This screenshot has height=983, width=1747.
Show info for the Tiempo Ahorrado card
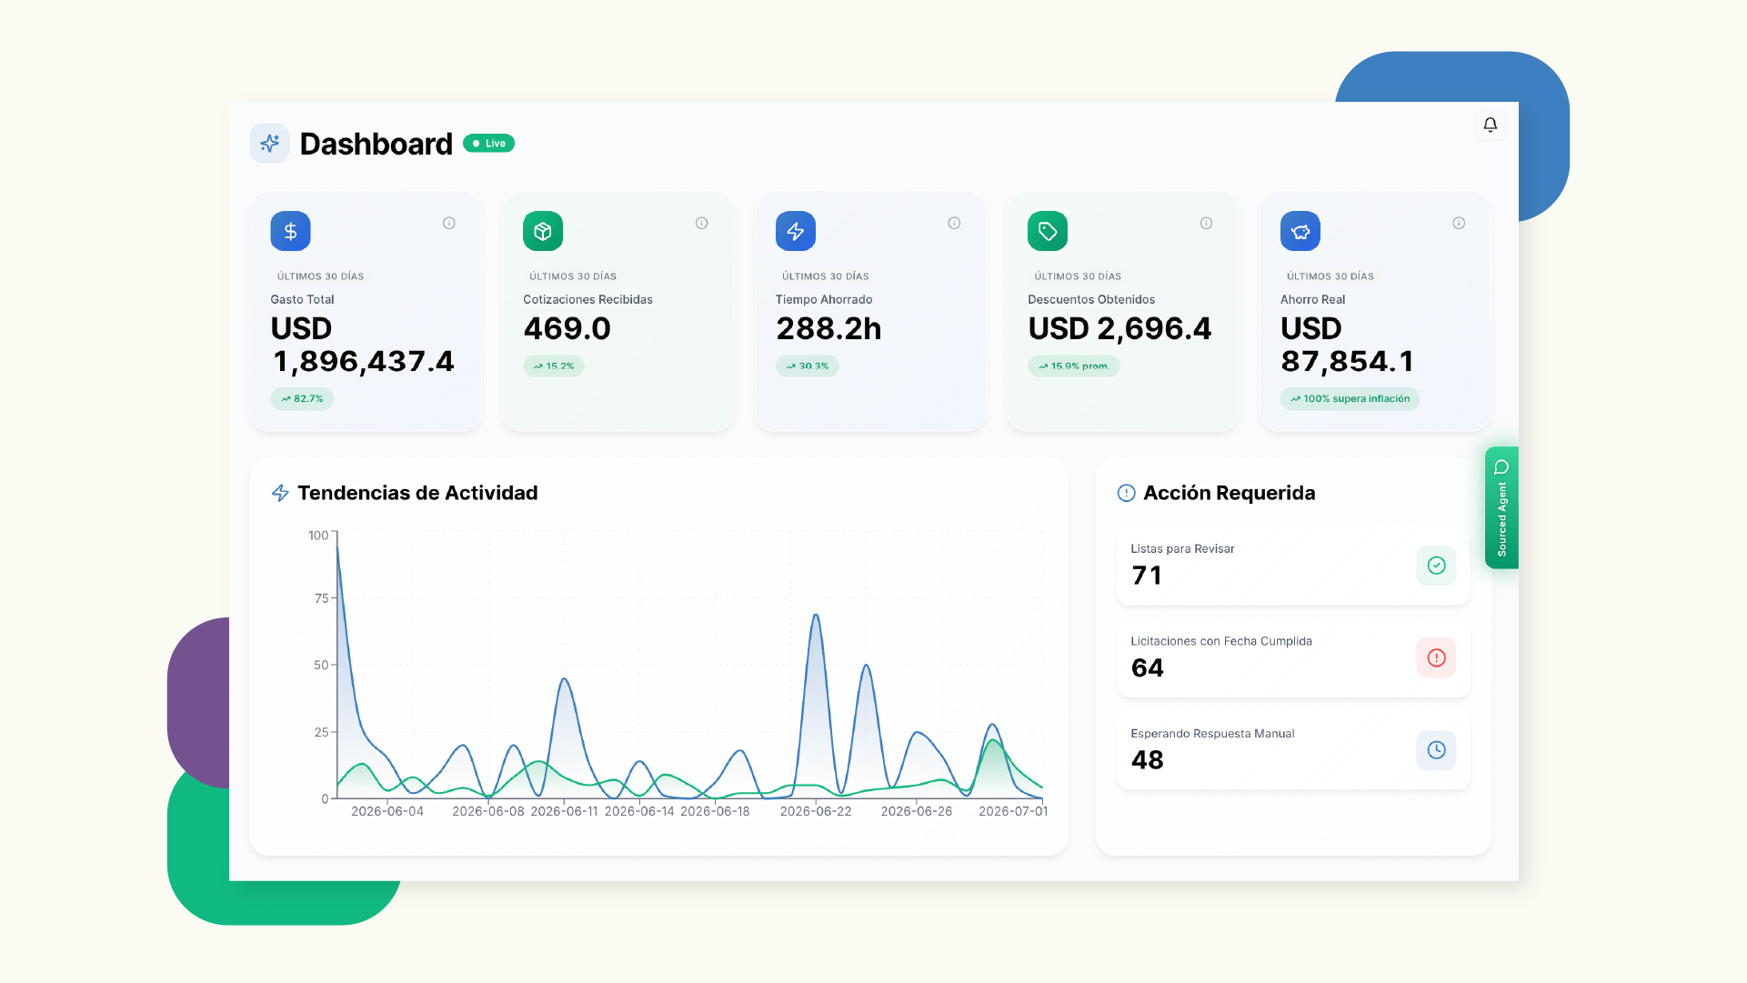click(x=954, y=223)
